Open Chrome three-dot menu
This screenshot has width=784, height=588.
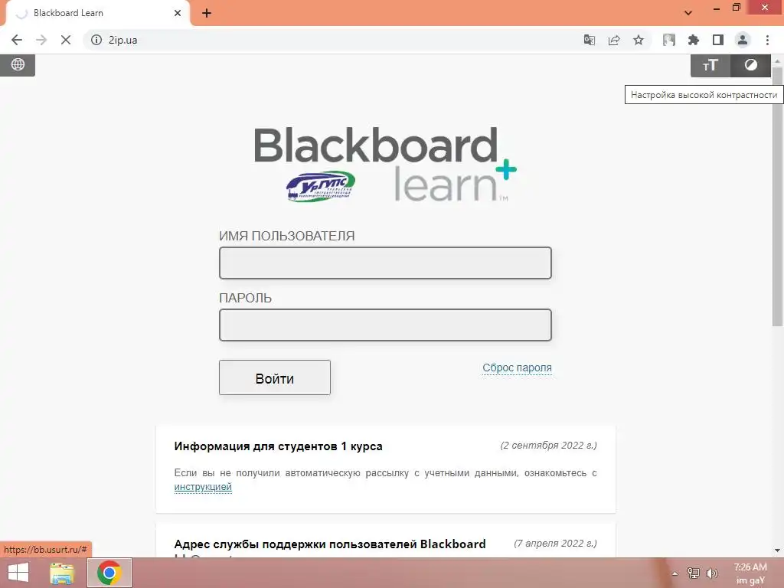(x=767, y=40)
